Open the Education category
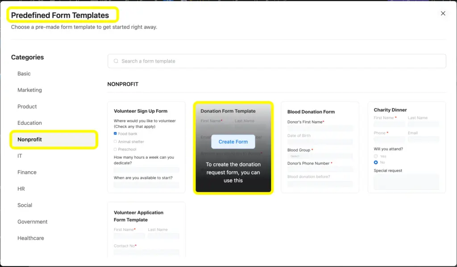Image resolution: width=457 pixels, height=267 pixels. (29, 123)
